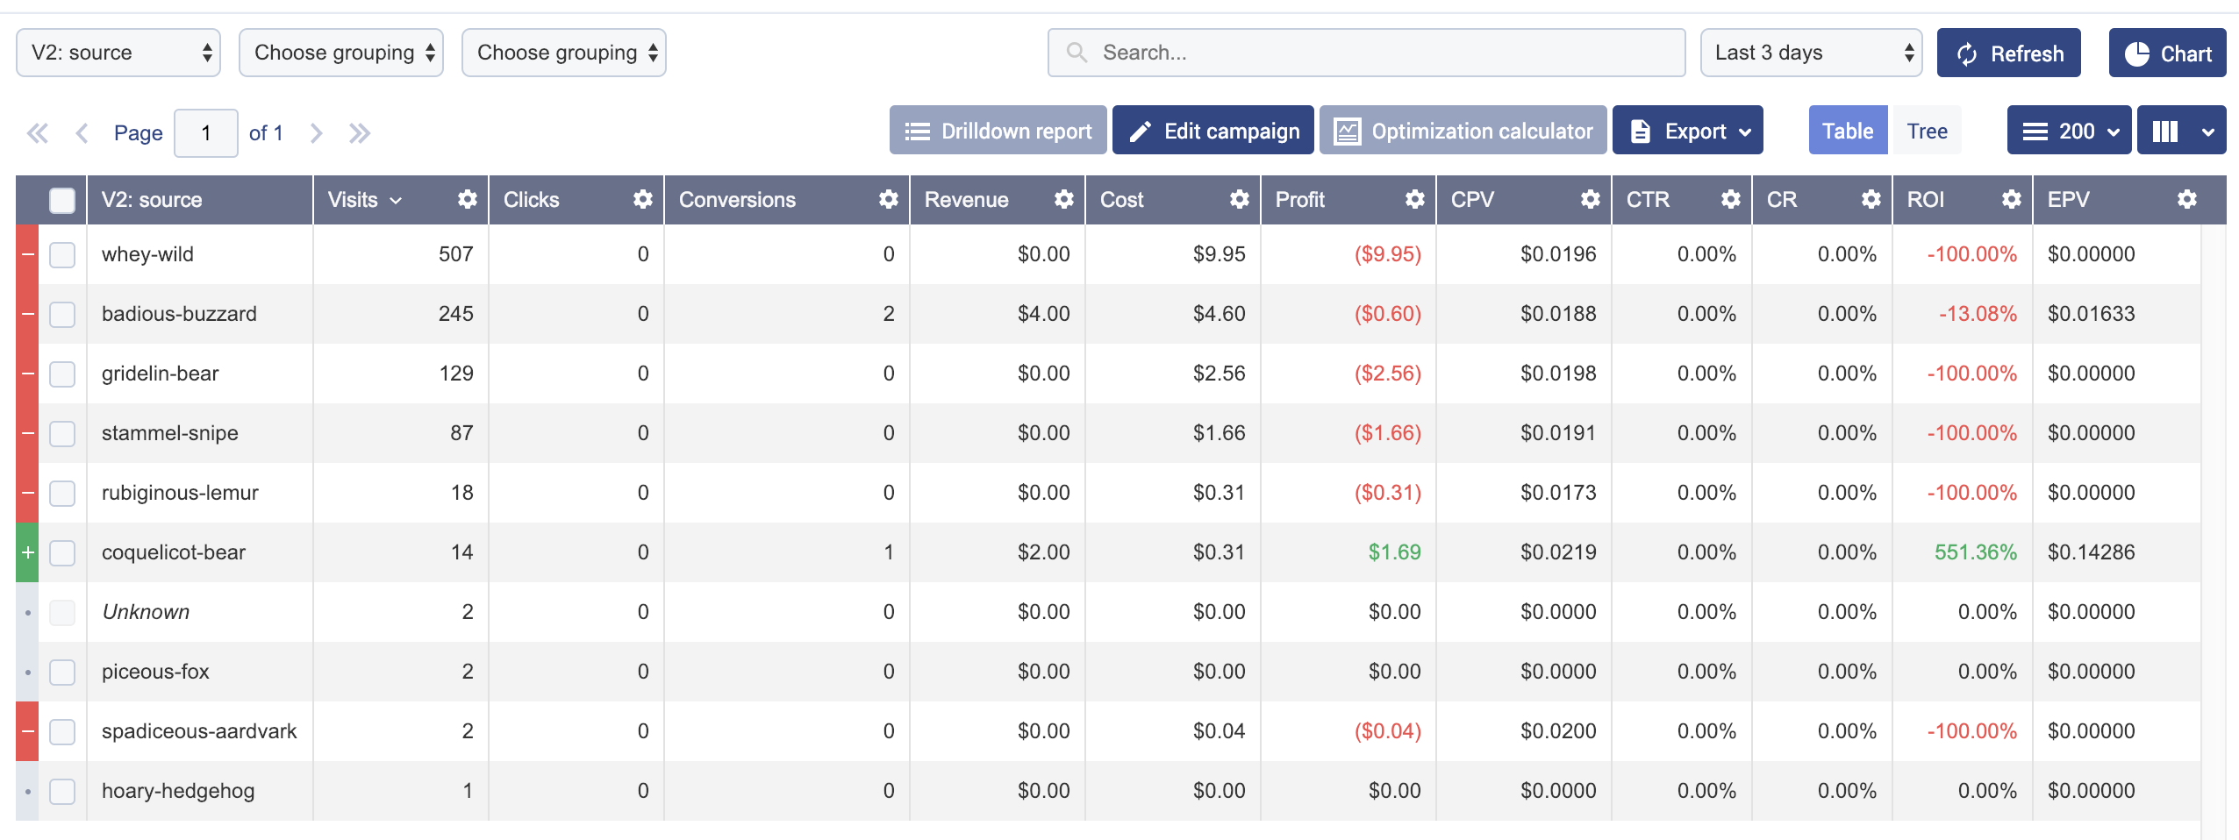Switch to the Tree view tab

click(x=1927, y=131)
